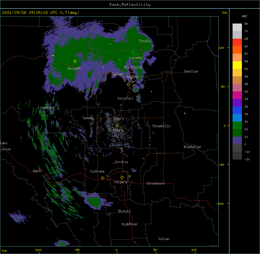
Task: Click the Stettler city label
Action: pos(191,71)
